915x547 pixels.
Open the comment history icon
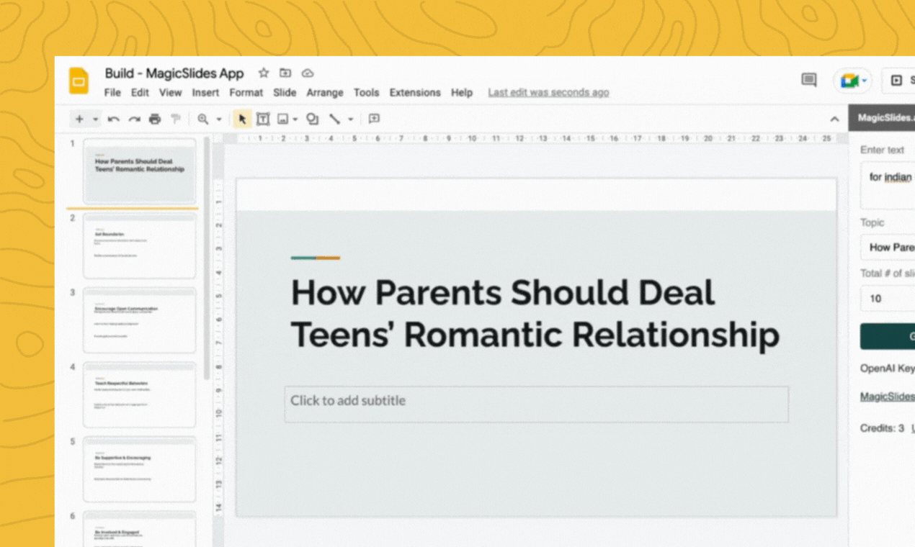(809, 81)
